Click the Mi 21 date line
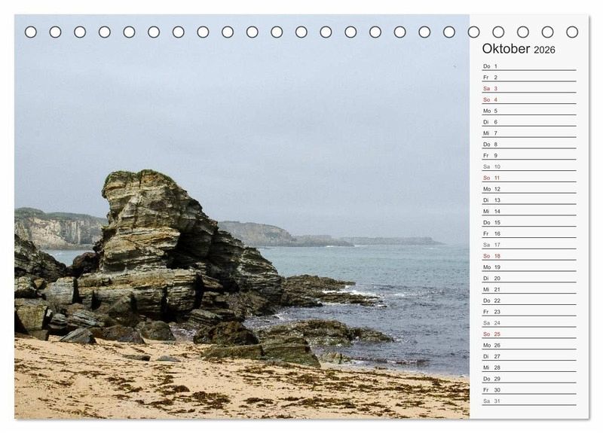Screen dimensions: 603x433 pyautogui.click(x=528, y=289)
